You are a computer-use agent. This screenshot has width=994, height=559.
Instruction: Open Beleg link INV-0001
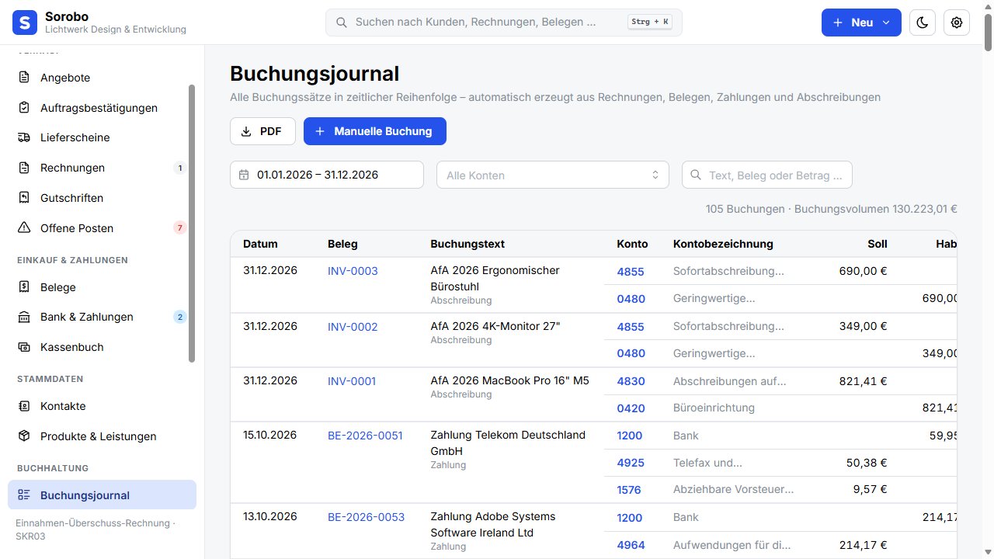[352, 381]
